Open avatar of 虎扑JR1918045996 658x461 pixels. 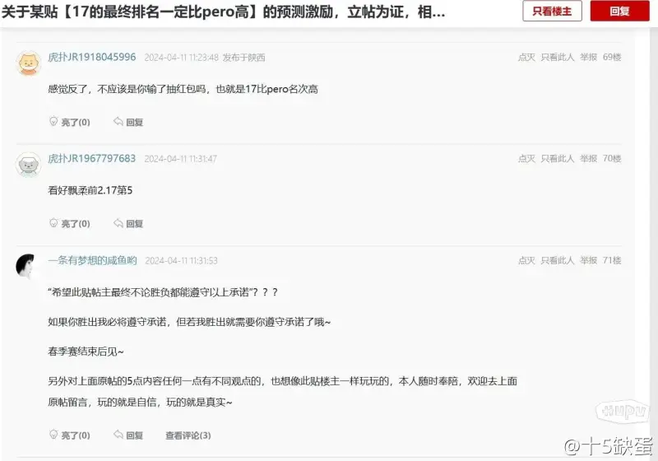(x=29, y=63)
